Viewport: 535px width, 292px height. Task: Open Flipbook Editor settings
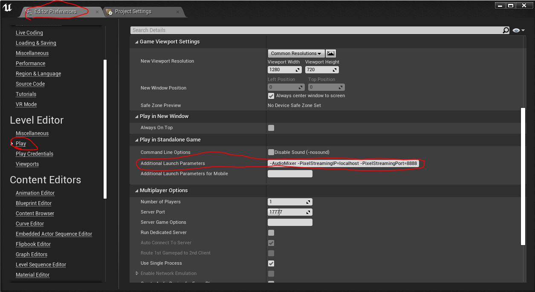pyautogui.click(x=33, y=244)
